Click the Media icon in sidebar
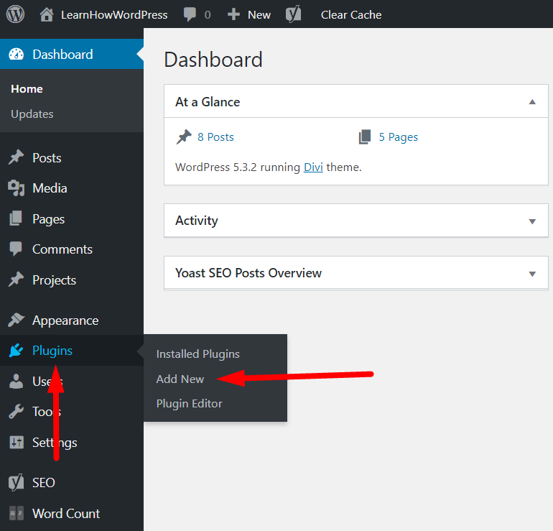 point(17,188)
